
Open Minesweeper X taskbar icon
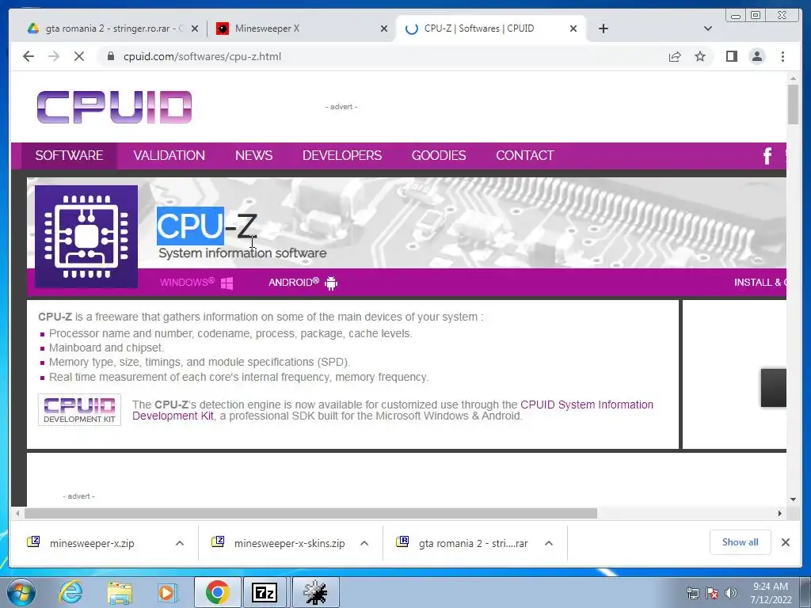[x=315, y=592]
